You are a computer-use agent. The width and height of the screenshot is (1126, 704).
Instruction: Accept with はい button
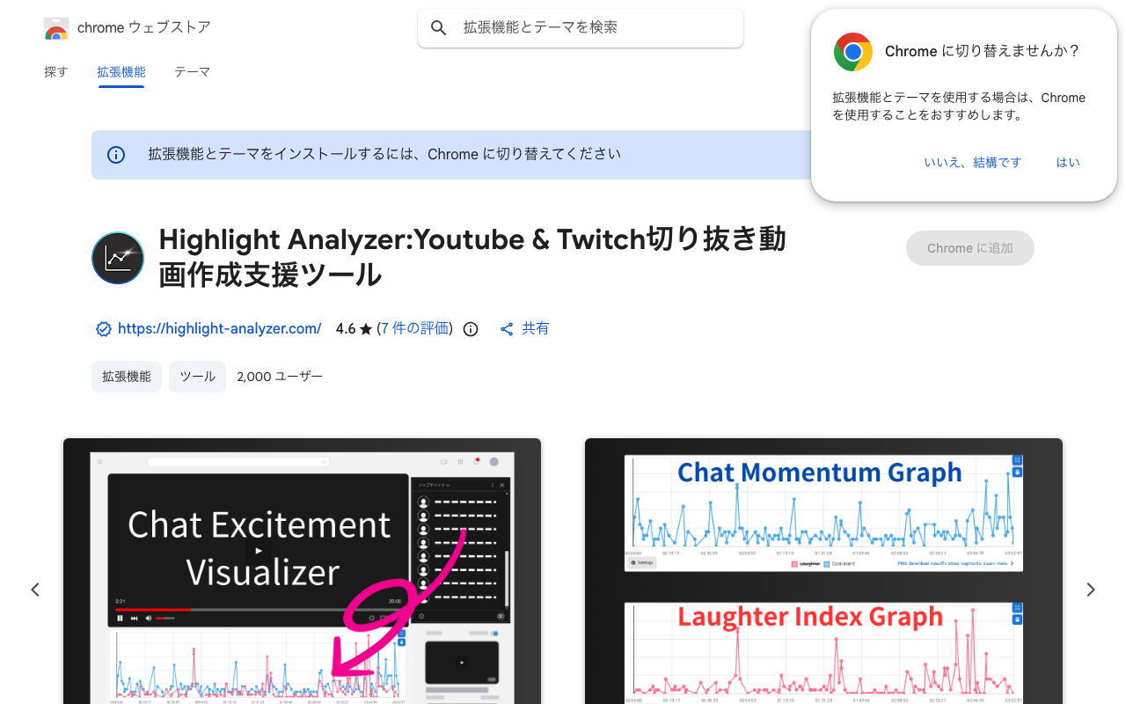(x=1068, y=163)
